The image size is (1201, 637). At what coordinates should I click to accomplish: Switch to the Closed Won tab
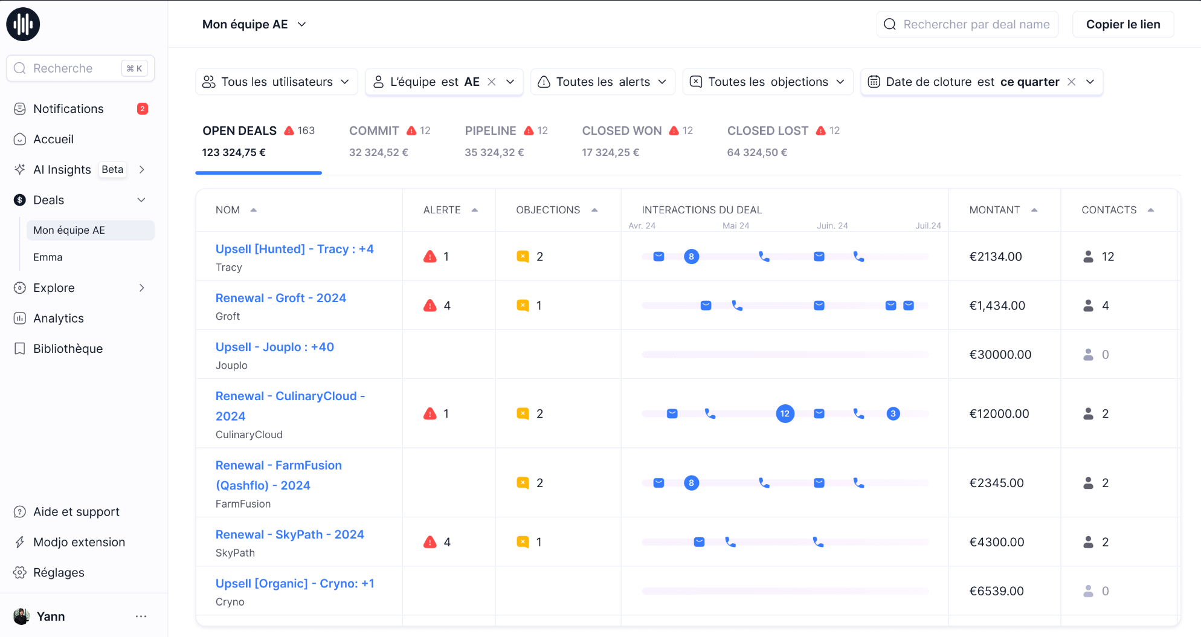(x=622, y=131)
